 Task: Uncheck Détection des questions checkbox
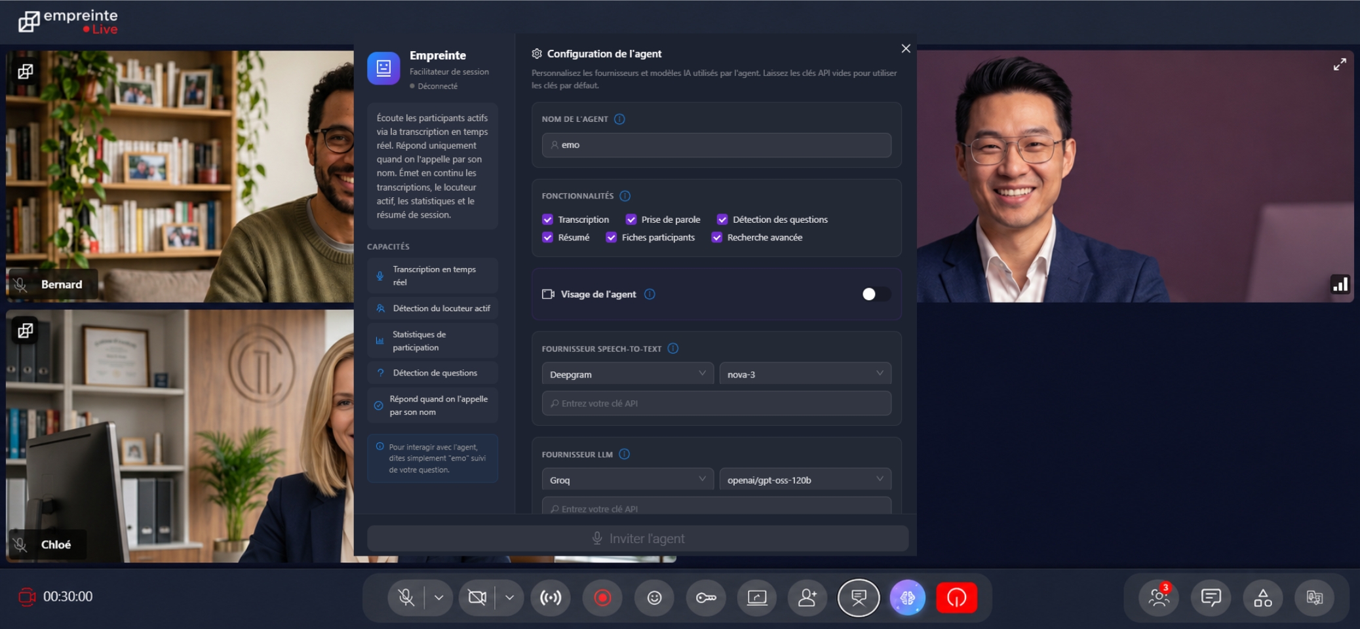click(x=722, y=219)
